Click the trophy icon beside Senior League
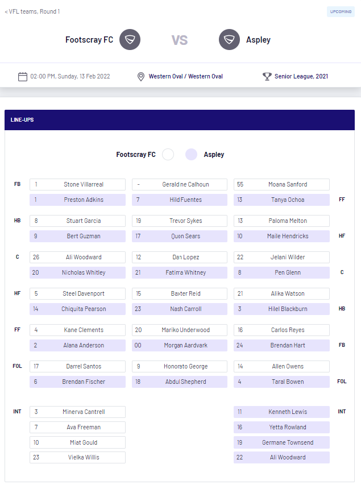 click(x=267, y=76)
